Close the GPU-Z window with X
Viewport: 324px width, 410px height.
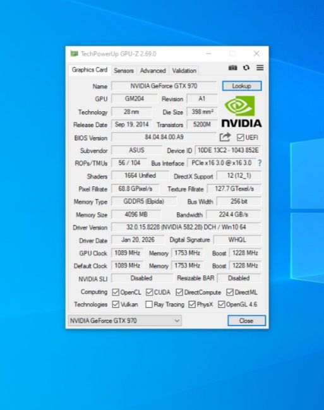point(256,54)
